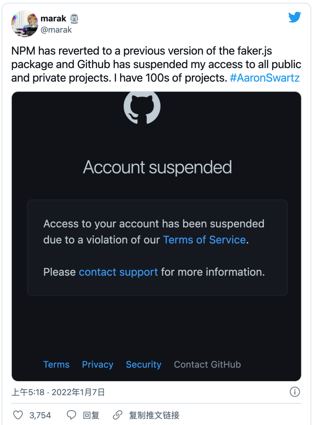This screenshot has width=314, height=425.
Task: Open the tweet info circle icon
Action: [295, 392]
